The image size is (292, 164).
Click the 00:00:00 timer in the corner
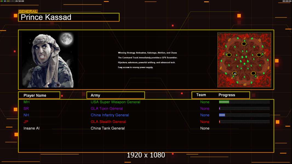pyautogui.click(x=287, y=1)
